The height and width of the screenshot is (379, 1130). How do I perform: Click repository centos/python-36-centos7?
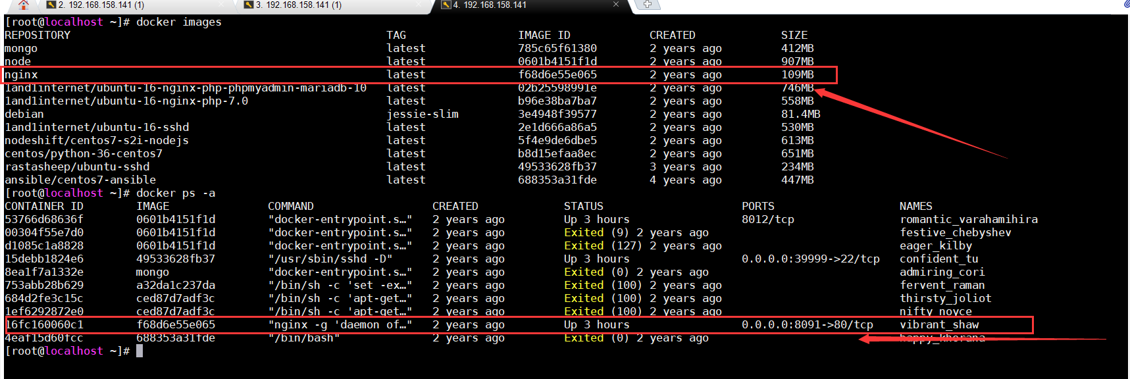[x=84, y=154]
